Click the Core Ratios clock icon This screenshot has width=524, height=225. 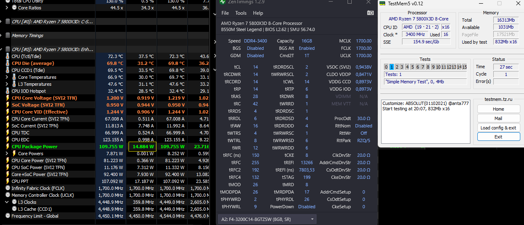tap(14, 8)
